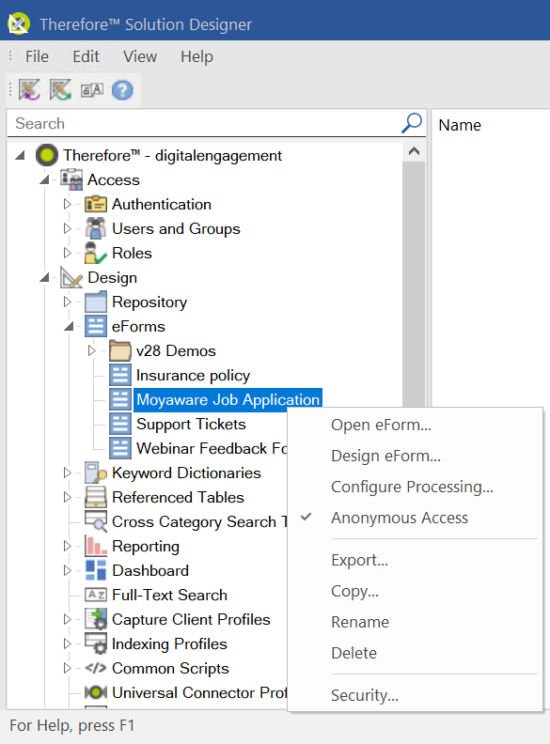The width and height of the screenshot is (550, 744).
Task: Click the Indexing Profiles icon
Action: (96, 643)
